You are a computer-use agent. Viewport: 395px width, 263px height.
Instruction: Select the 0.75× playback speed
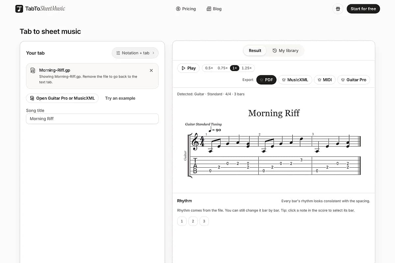pyautogui.click(x=223, y=68)
